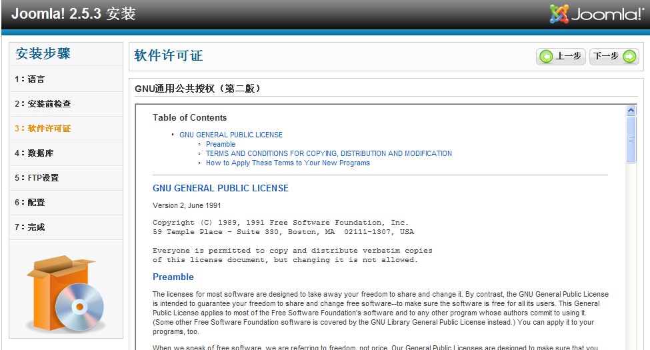Open GNU GENERAL PUBLIC LICENSE contents link
The height and width of the screenshot is (350, 650).
(231, 135)
